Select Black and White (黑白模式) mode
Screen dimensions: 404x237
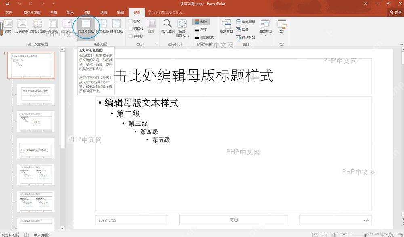click(204, 37)
